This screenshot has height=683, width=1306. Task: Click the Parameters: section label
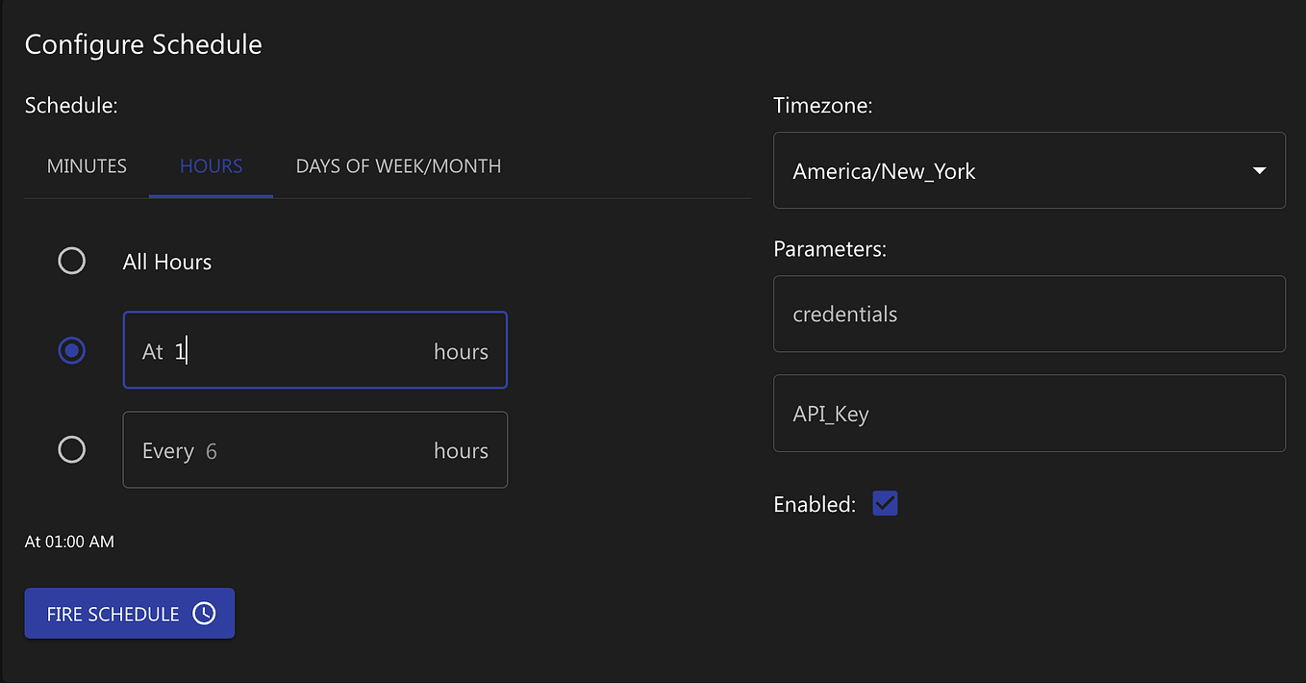(x=828, y=248)
